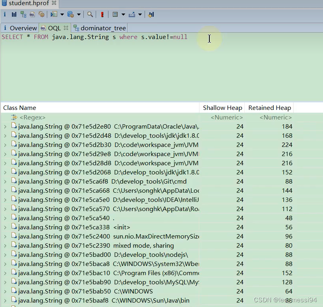Open the Dominator Tree toolbar icon

[23, 14]
